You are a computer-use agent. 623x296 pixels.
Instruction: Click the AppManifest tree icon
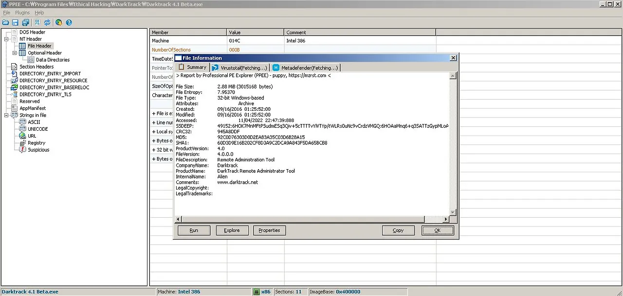click(15, 108)
